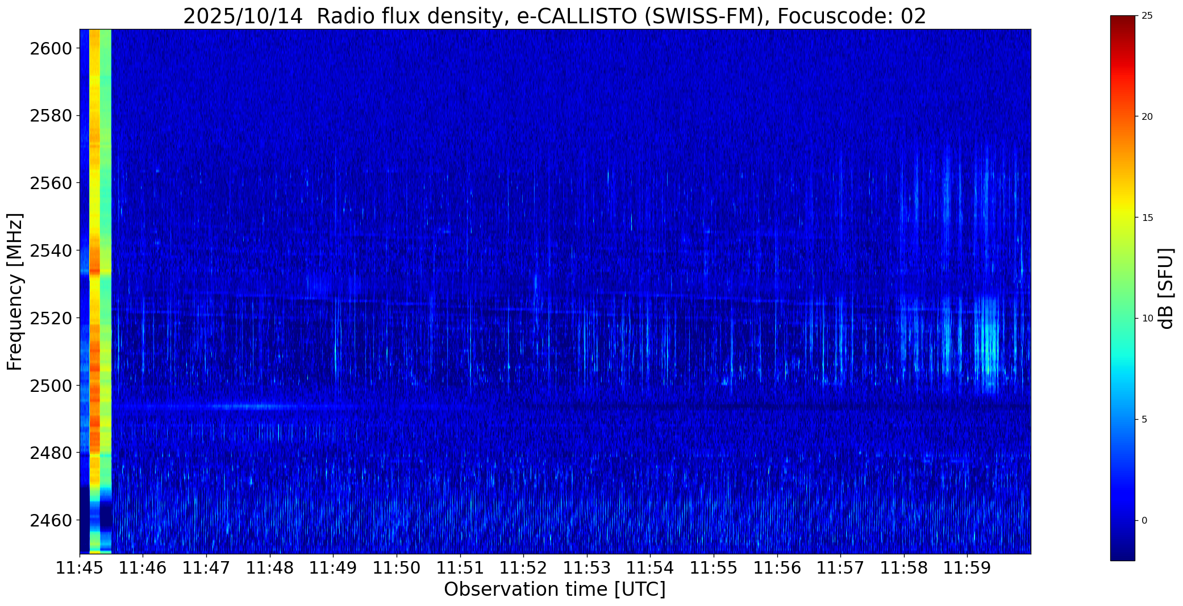Select the "dB [SFU]" colorbar label
Screen dimensions: 1183x606
[x=1167, y=289]
